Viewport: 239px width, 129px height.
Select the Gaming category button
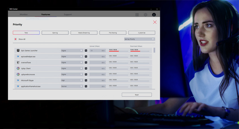55,33
